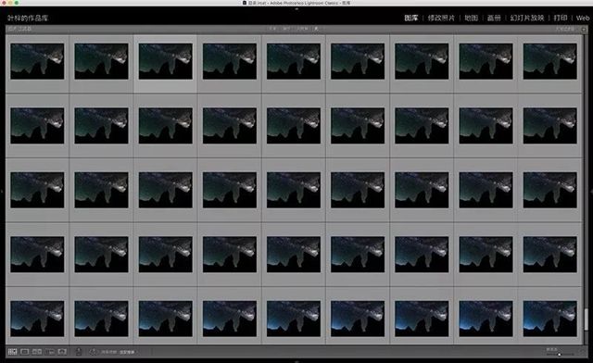This screenshot has height=363, width=593.
Task: Open People view icon
Action: tap(62, 352)
